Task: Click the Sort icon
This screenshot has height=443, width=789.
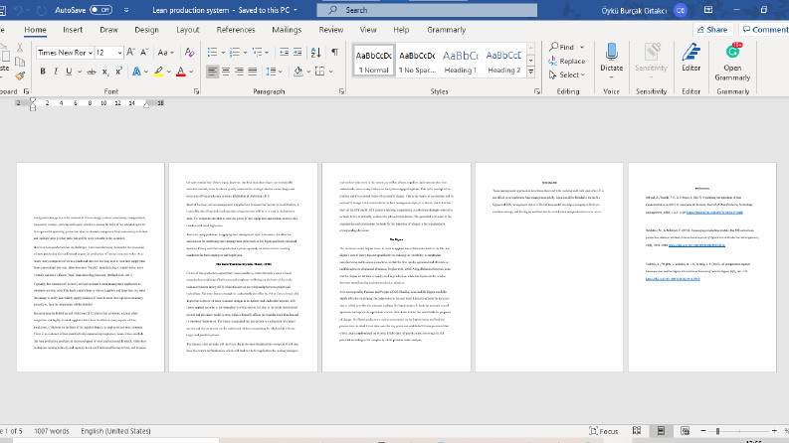Action: 316,53
